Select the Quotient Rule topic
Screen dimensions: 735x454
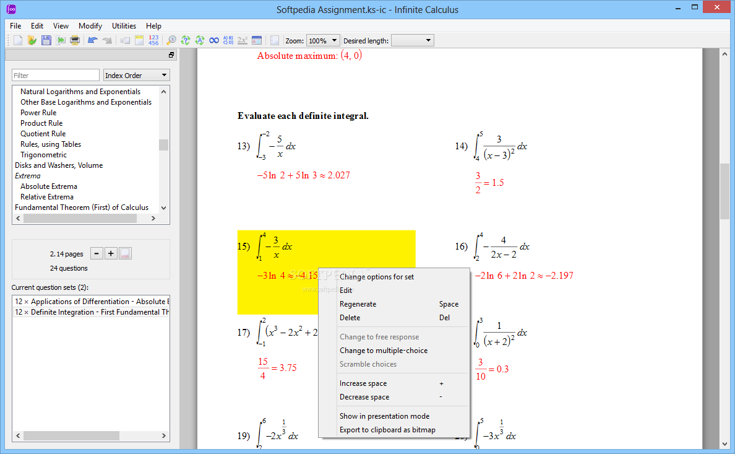[43, 133]
